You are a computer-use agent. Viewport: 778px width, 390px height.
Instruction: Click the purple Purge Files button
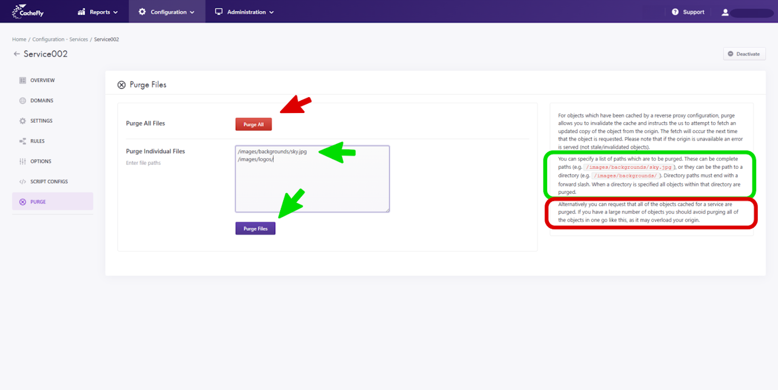coord(255,228)
